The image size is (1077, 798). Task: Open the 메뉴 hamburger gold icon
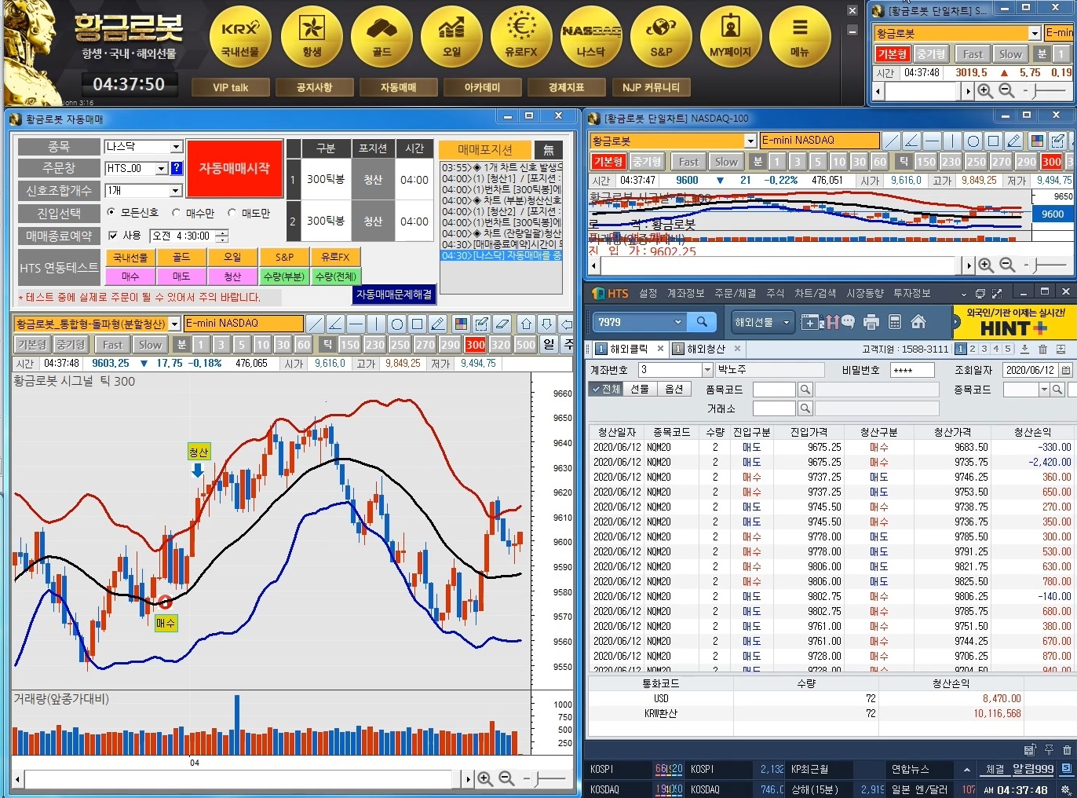click(x=800, y=37)
